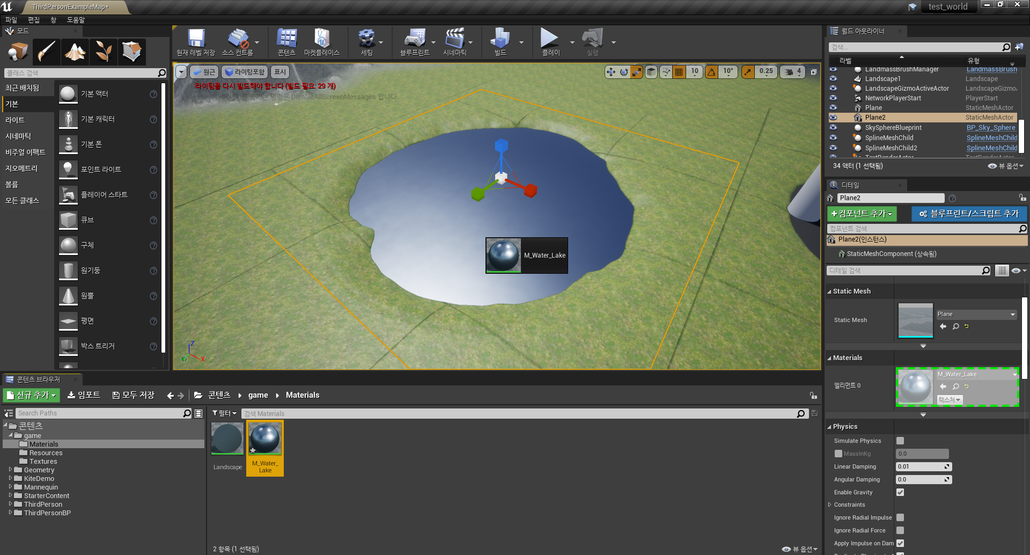The image size is (1030, 555).
Task: Open the Marketplace toolbar icon
Action: click(321, 42)
